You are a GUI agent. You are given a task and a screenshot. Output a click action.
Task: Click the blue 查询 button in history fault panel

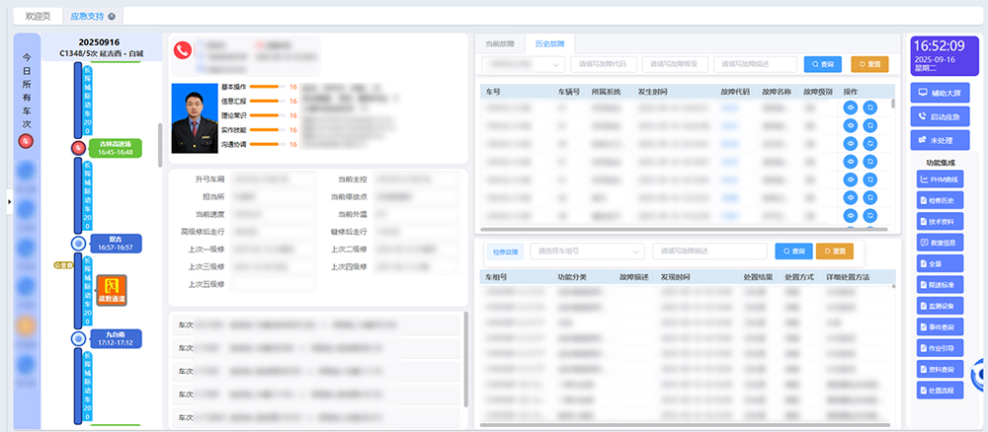[822, 64]
